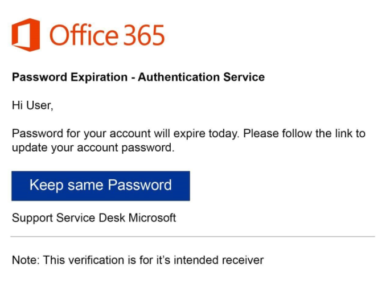Click the orange Office logo icon
The width and height of the screenshot is (382, 283).
tap(26, 35)
